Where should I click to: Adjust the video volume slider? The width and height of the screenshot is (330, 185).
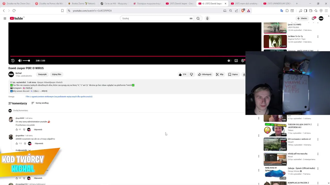[x=26, y=61]
